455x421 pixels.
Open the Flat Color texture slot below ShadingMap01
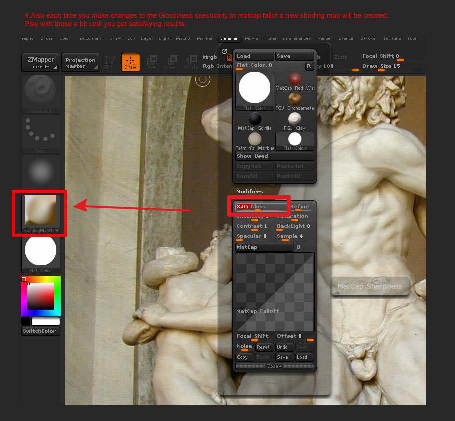pos(40,254)
